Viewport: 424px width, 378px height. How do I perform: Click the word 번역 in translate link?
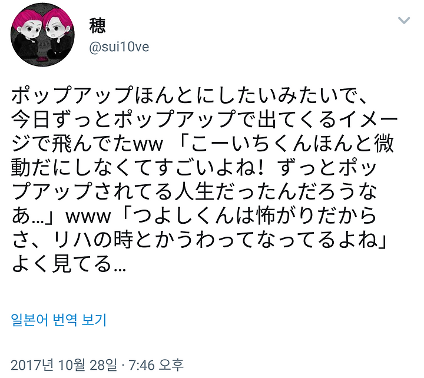65,320
